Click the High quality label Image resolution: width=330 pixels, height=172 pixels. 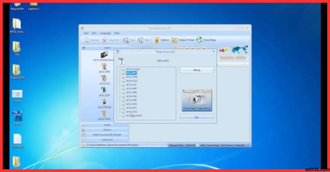[163, 61]
